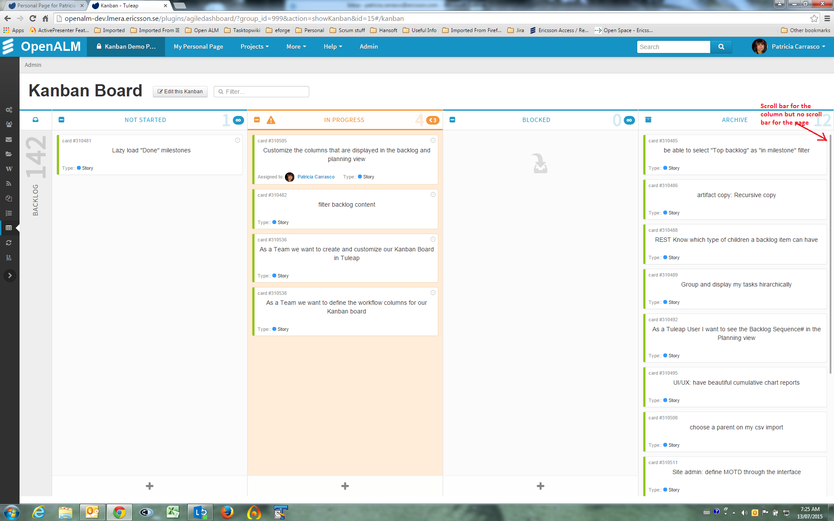The height and width of the screenshot is (521, 834).
Task: Click 'filter backlog content' card title
Action: (347, 204)
